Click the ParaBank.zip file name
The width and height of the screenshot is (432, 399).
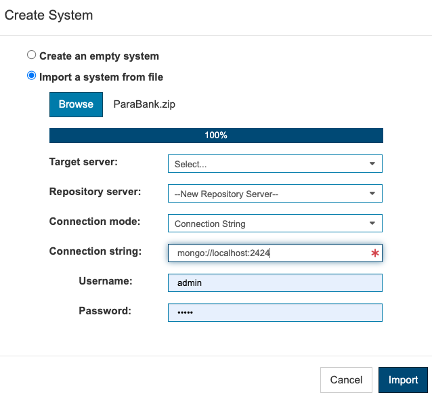point(144,104)
